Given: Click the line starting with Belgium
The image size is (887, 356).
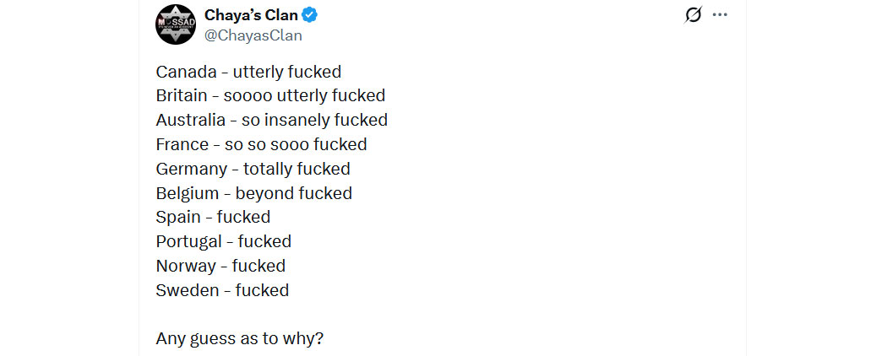Looking at the screenshot, I should 253,193.
